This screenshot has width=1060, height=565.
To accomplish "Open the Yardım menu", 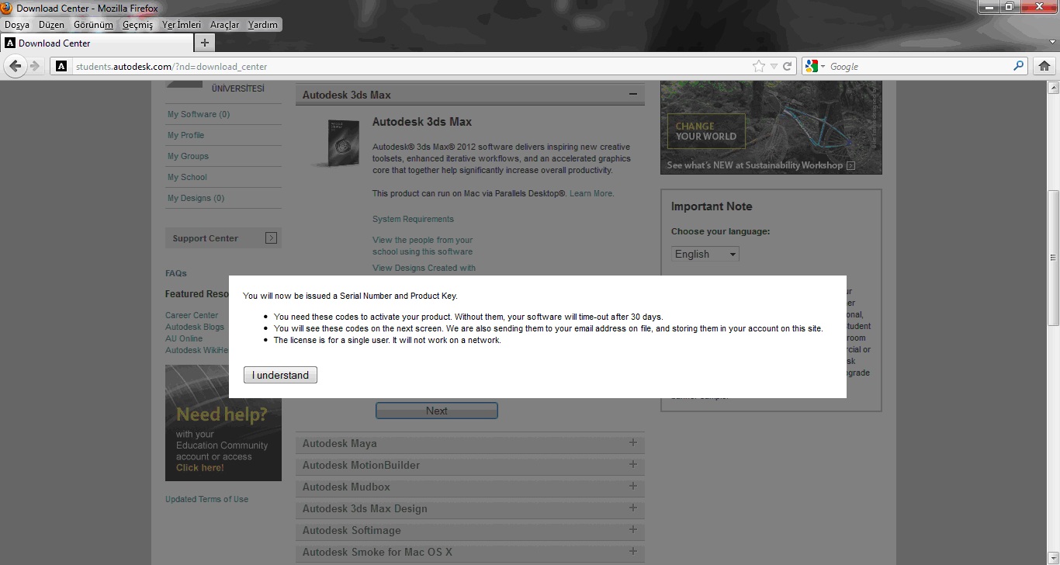I will pyautogui.click(x=262, y=25).
